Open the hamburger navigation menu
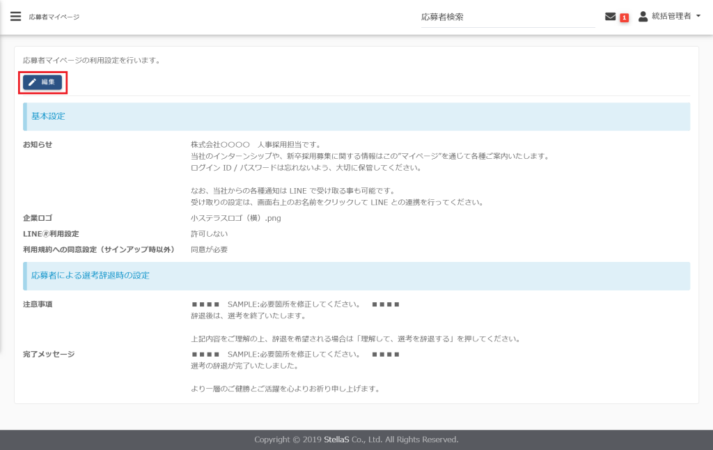The image size is (713, 450). pos(15,17)
